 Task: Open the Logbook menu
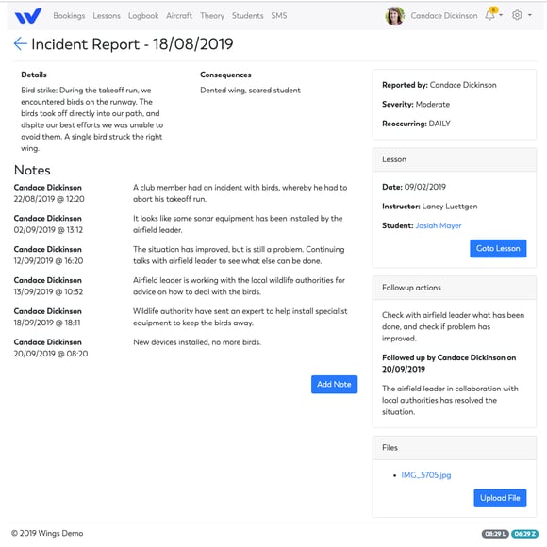coord(143,16)
